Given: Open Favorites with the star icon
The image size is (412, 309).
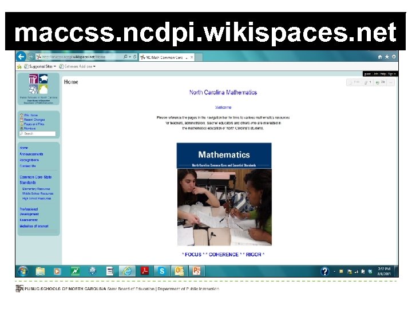Looking at the screenshot, I should 387,57.
